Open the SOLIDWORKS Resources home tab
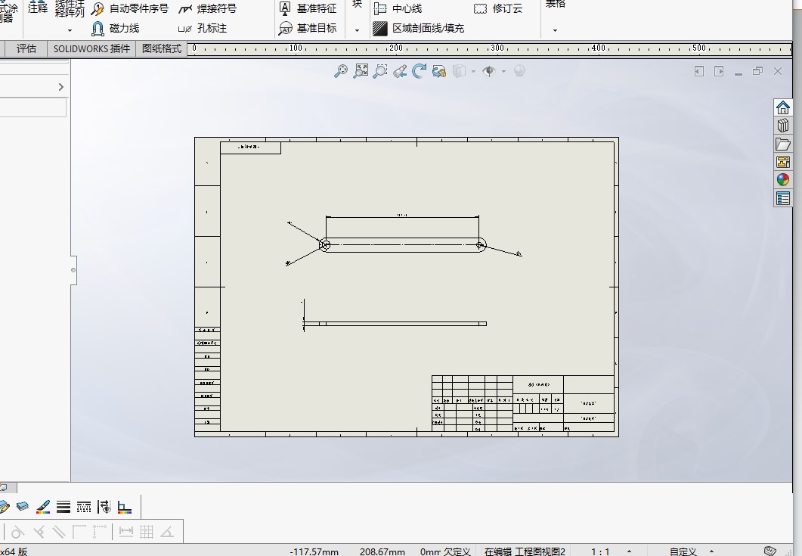The width and height of the screenshot is (802, 556). (783, 107)
